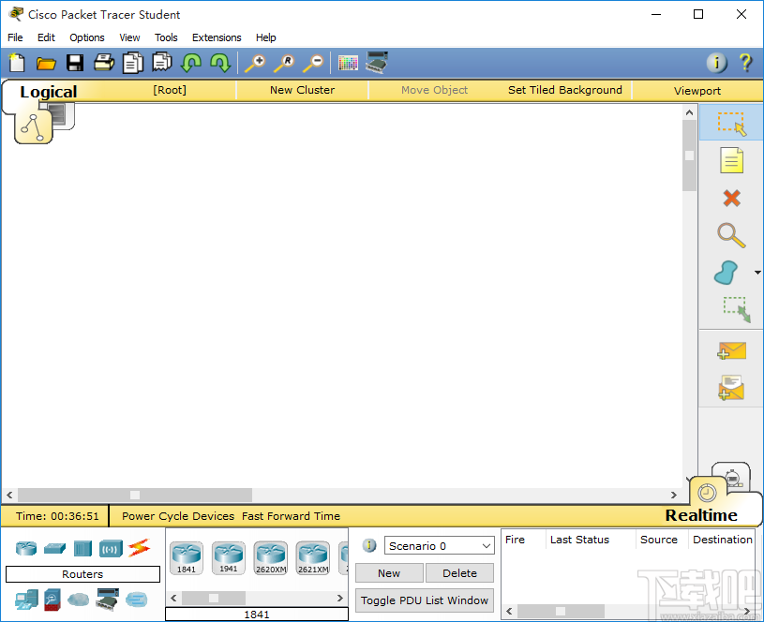Pick the 2621XM router model
This screenshot has height=622, width=764.
[x=313, y=558]
